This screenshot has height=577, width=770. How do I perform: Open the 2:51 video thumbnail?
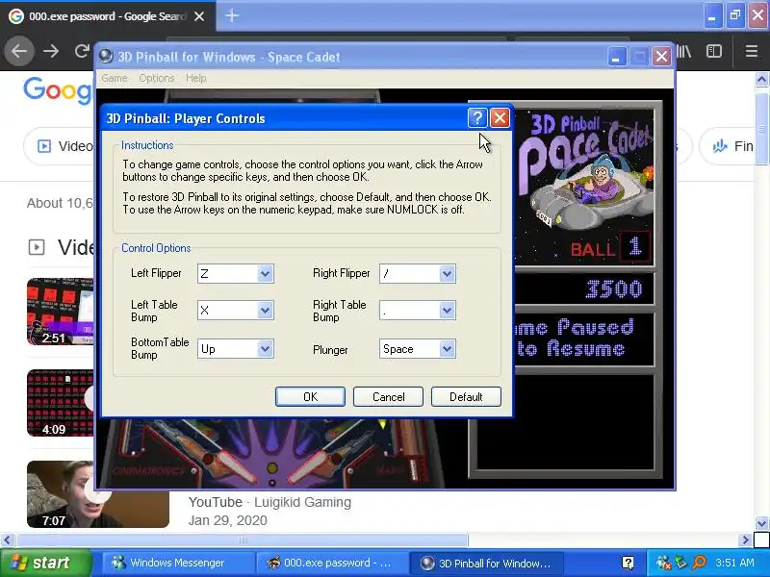pyautogui.click(x=60, y=312)
